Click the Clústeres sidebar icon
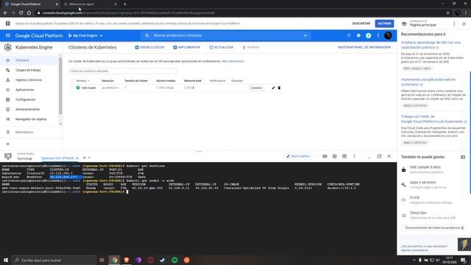471x265 pixels. point(8,60)
